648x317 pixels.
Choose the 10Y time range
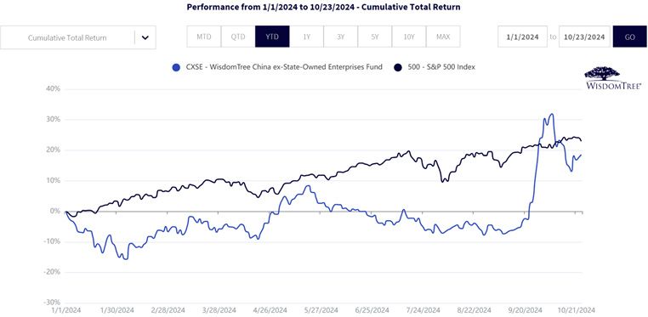409,37
